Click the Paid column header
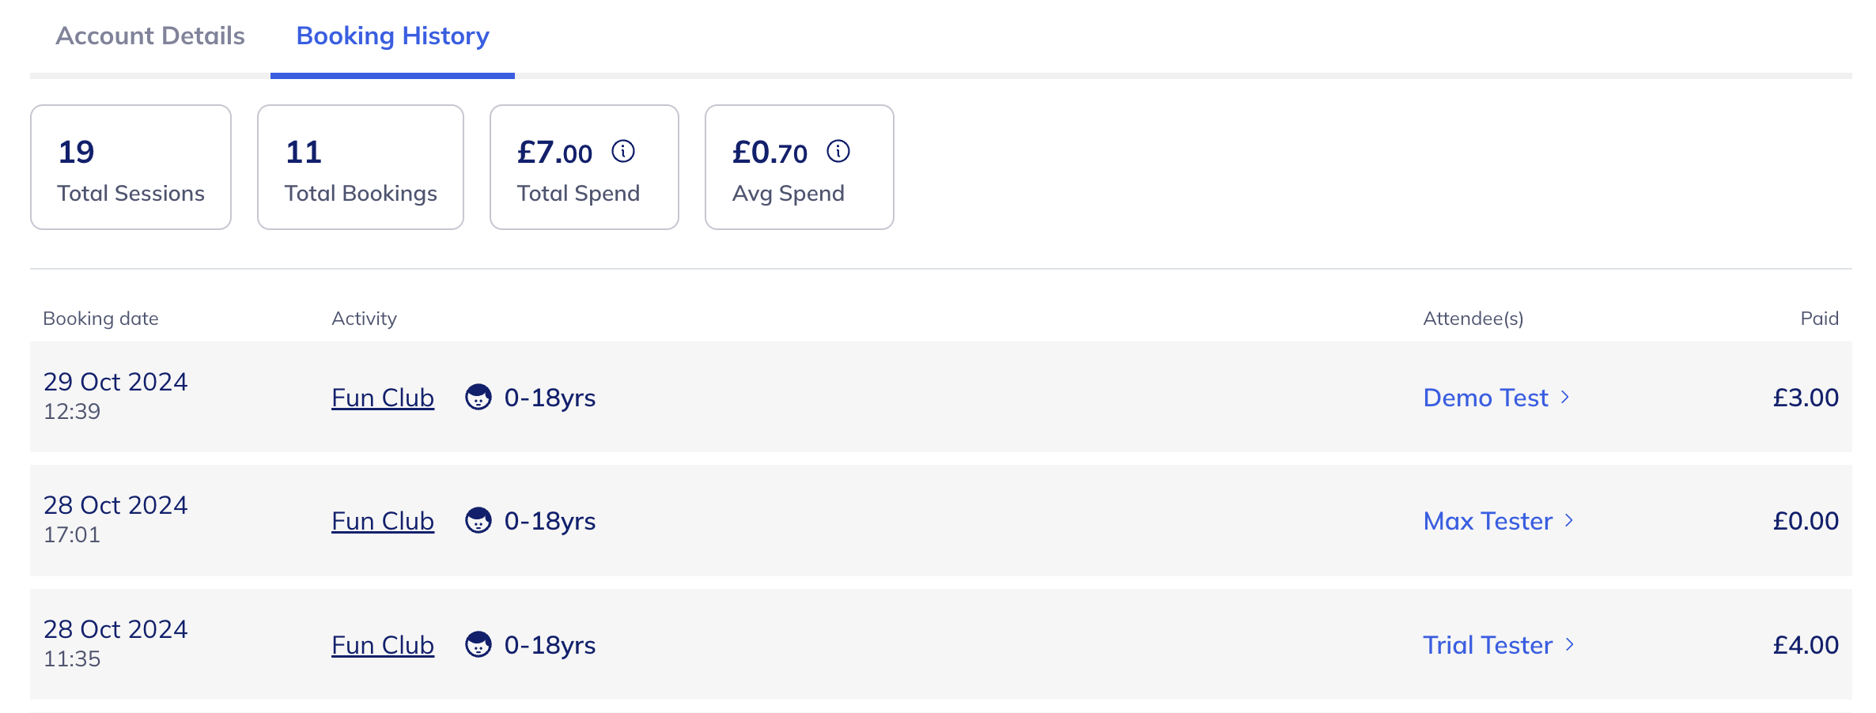The image size is (1876, 713). click(x=1819, y=319)
